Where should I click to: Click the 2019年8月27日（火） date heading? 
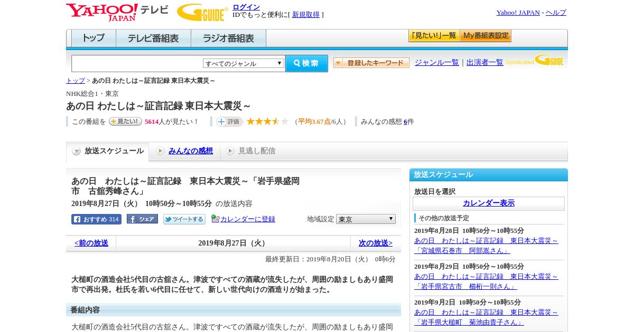(233, 243)
